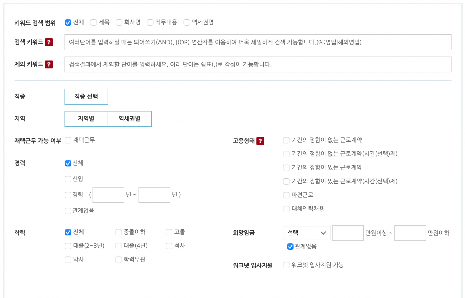This screenshot has width=465, height=298.
Task: Check 관계없음 under the 경력 section
Action: coord(68,211)
